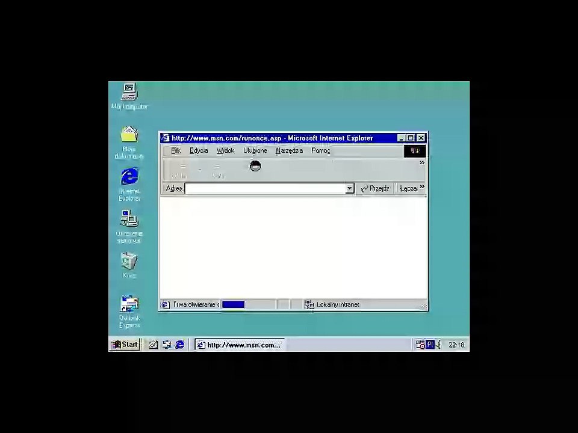Select the Internet Explorer desktop icon
The height and width of the screenshot is (433, 578).
tap(129, 177)
